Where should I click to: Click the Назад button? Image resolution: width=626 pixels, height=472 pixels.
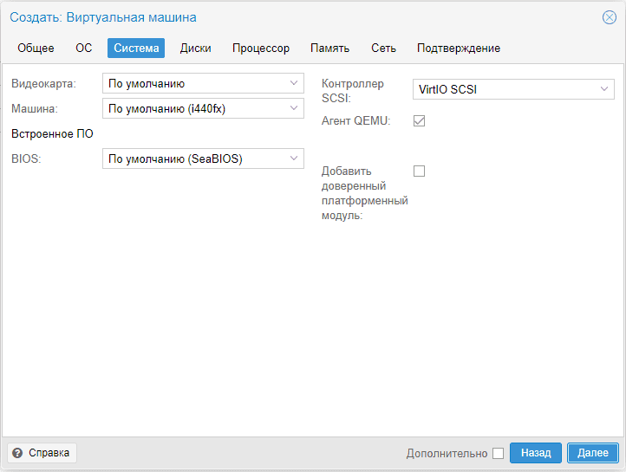(x=536, y=453)
